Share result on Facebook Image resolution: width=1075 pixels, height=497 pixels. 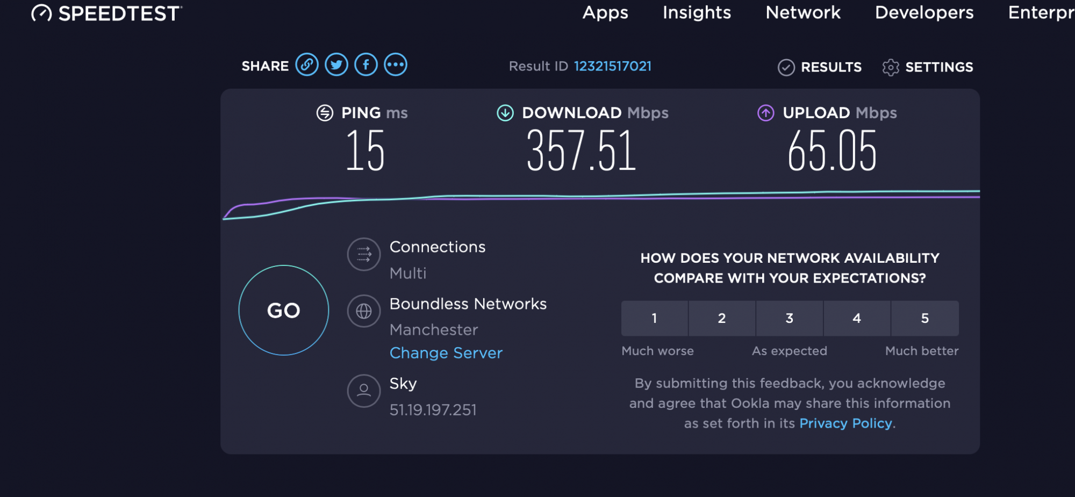tap(366, 65)
